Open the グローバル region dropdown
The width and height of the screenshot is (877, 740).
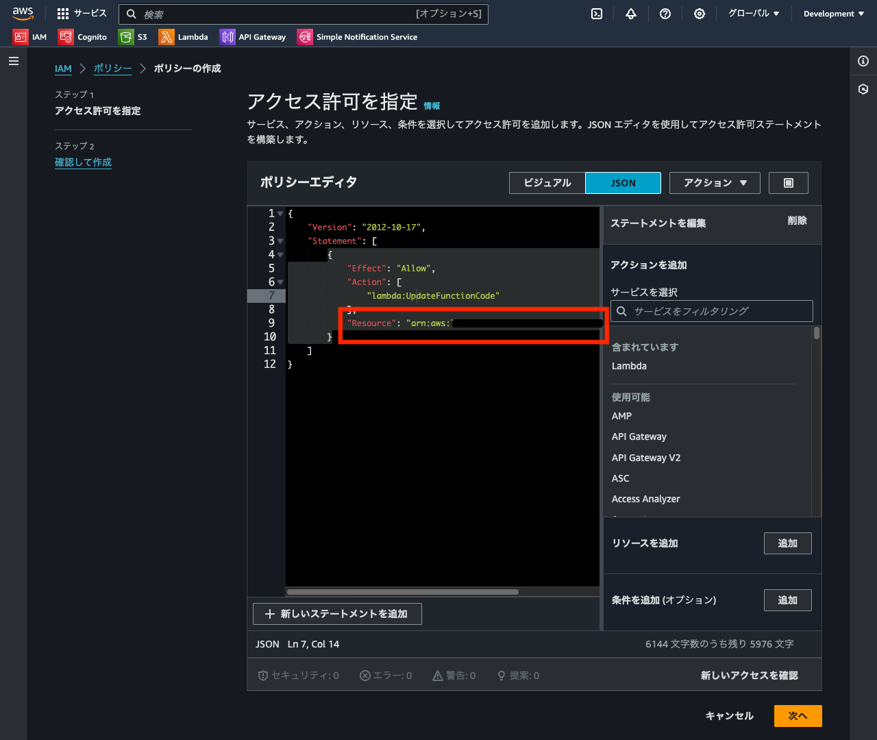[753, 14]
